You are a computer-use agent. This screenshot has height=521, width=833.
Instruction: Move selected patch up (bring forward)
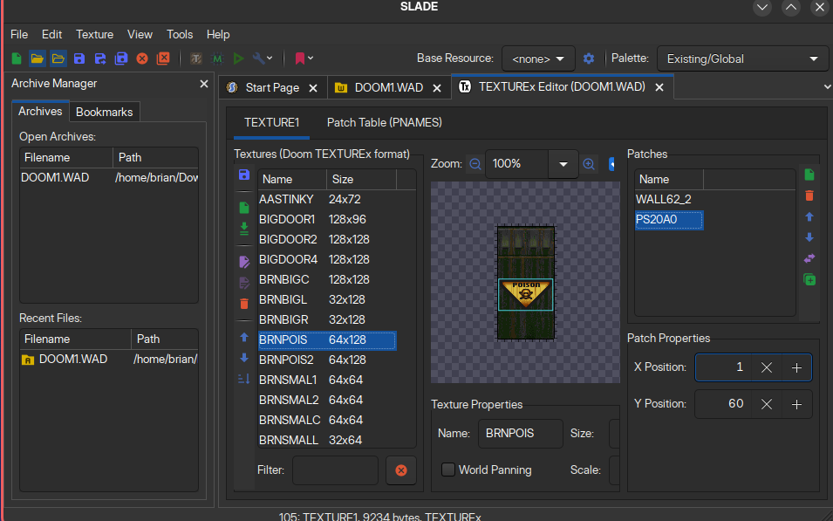tap(809, 216)
